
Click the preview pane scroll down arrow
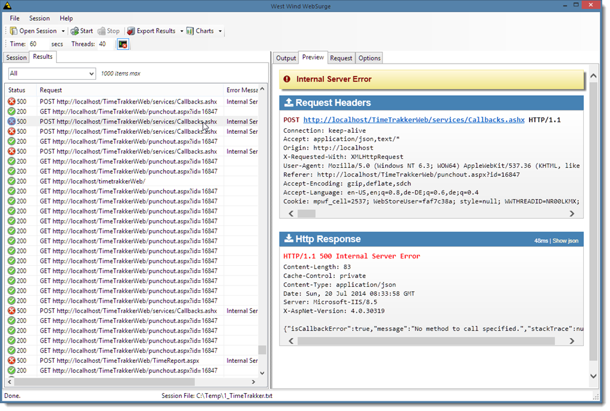tap(593, 376)
